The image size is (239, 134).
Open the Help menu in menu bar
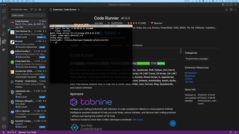point(33,1)
